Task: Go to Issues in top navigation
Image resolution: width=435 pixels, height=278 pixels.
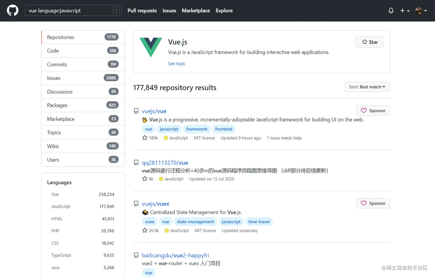Action: click(x=169, y=11)
